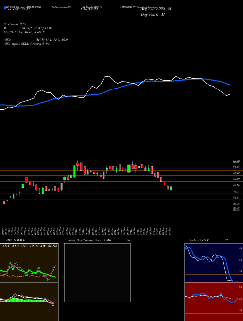Click the 'CL: 49.95' closing price label

[89, 9]
